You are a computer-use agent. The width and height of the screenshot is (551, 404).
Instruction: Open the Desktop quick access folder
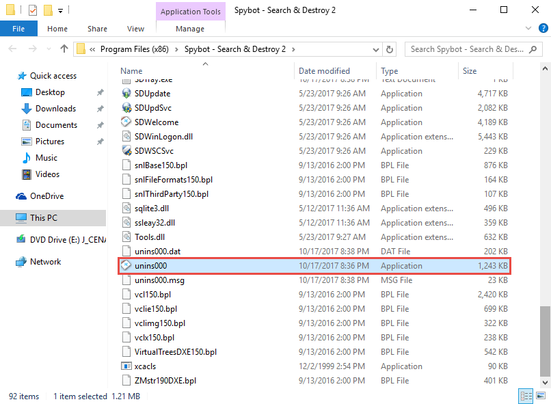pyautogui.click(x=50, y=92)
